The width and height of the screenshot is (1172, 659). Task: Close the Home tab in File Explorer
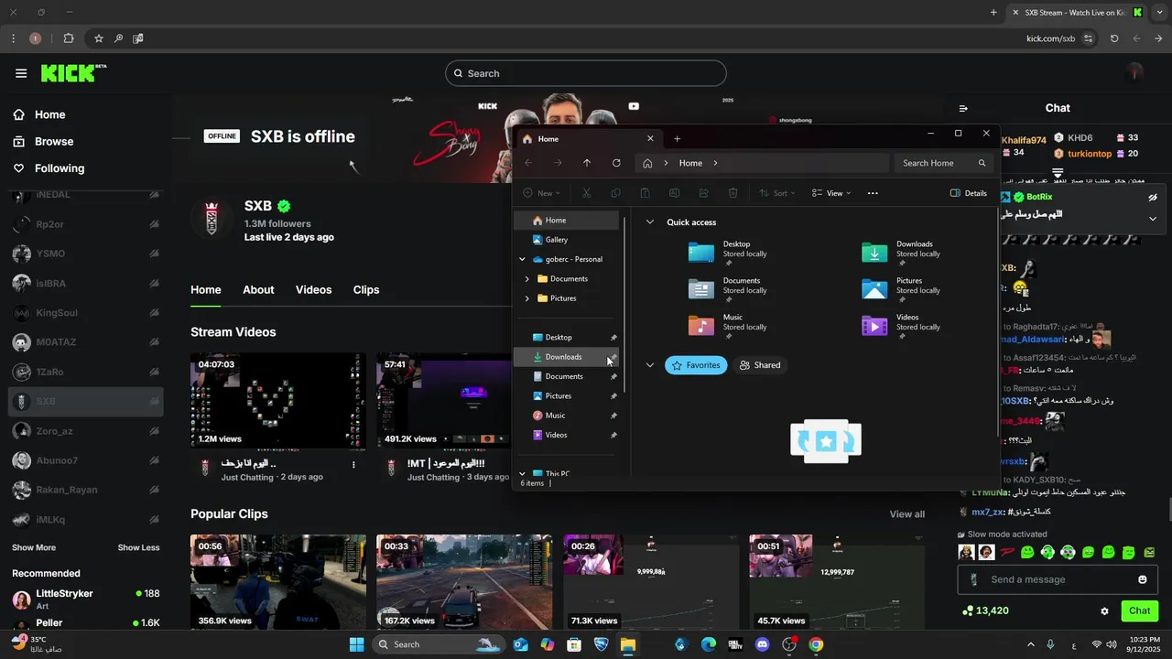tap(650, 139)
